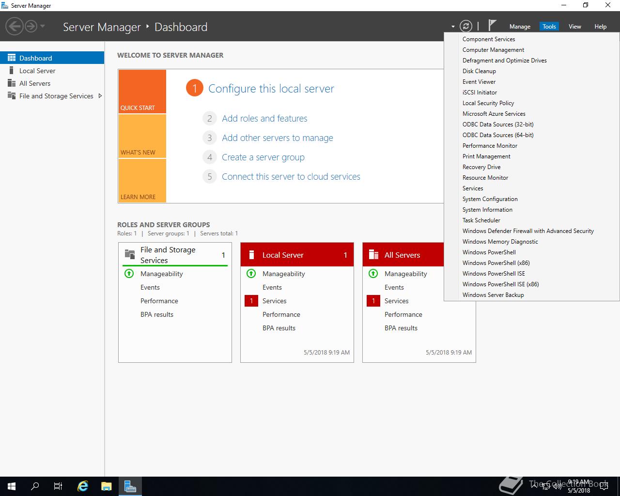
Task: Open Services in the Local Server tile
Action: [x=275, y=301]
